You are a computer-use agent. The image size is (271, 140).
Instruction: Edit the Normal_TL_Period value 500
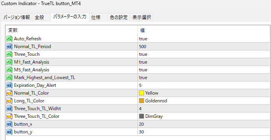tap(204, 47)
